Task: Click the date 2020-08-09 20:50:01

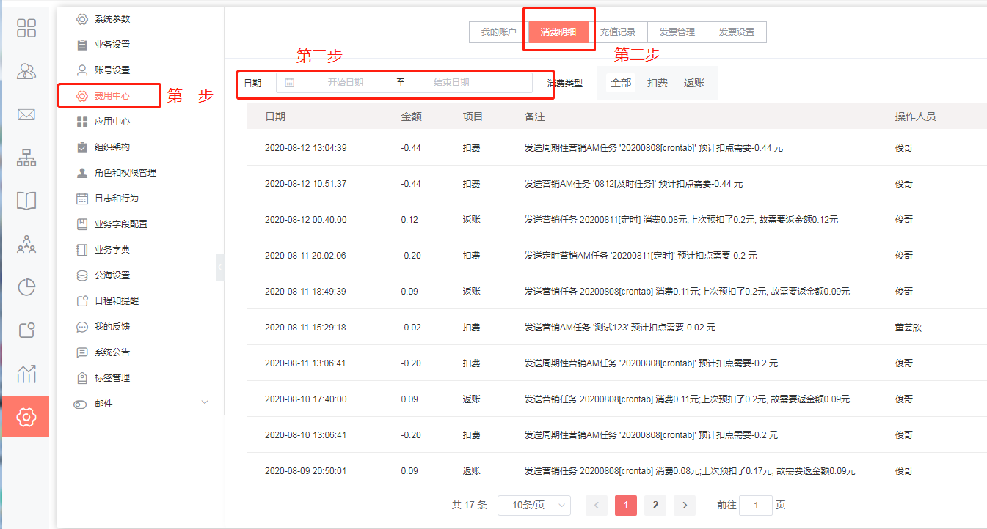Action: pos(306,471)
